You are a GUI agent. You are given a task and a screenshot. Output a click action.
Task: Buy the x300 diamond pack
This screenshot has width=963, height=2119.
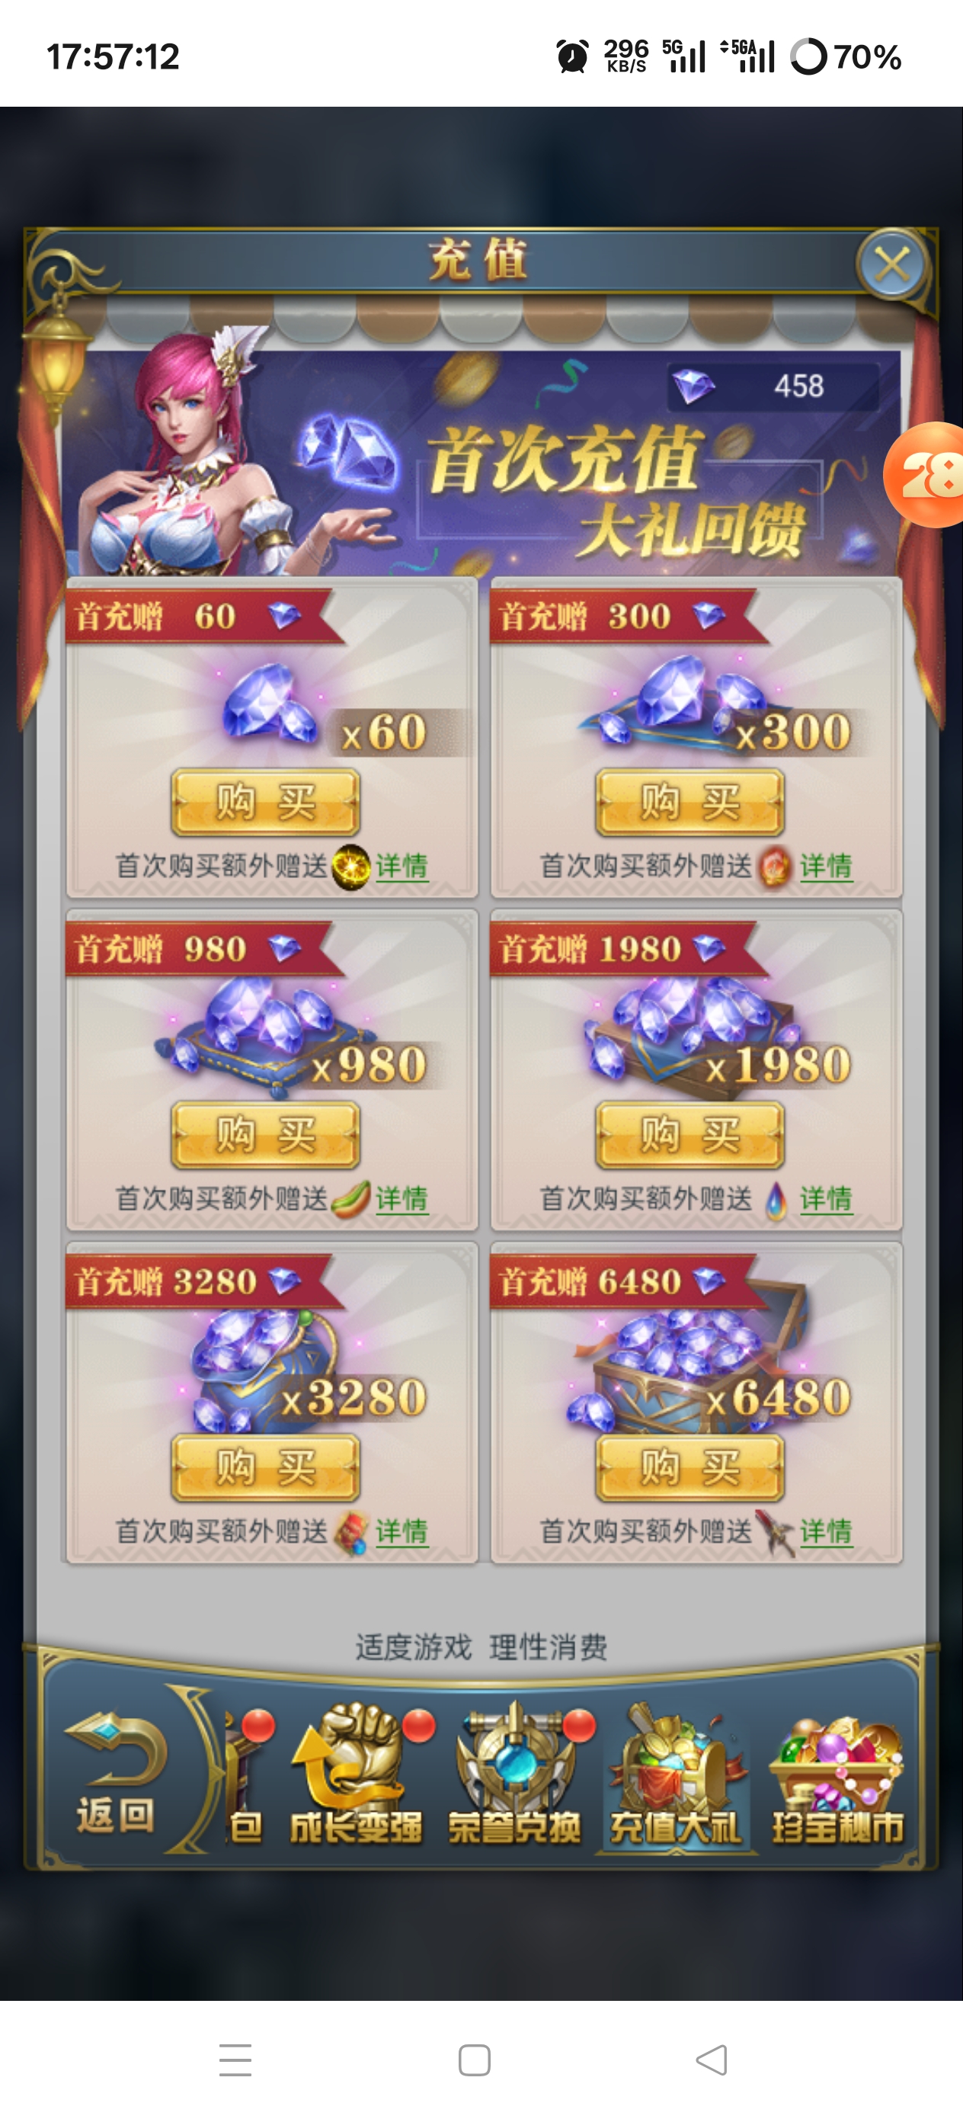point(689,802)
